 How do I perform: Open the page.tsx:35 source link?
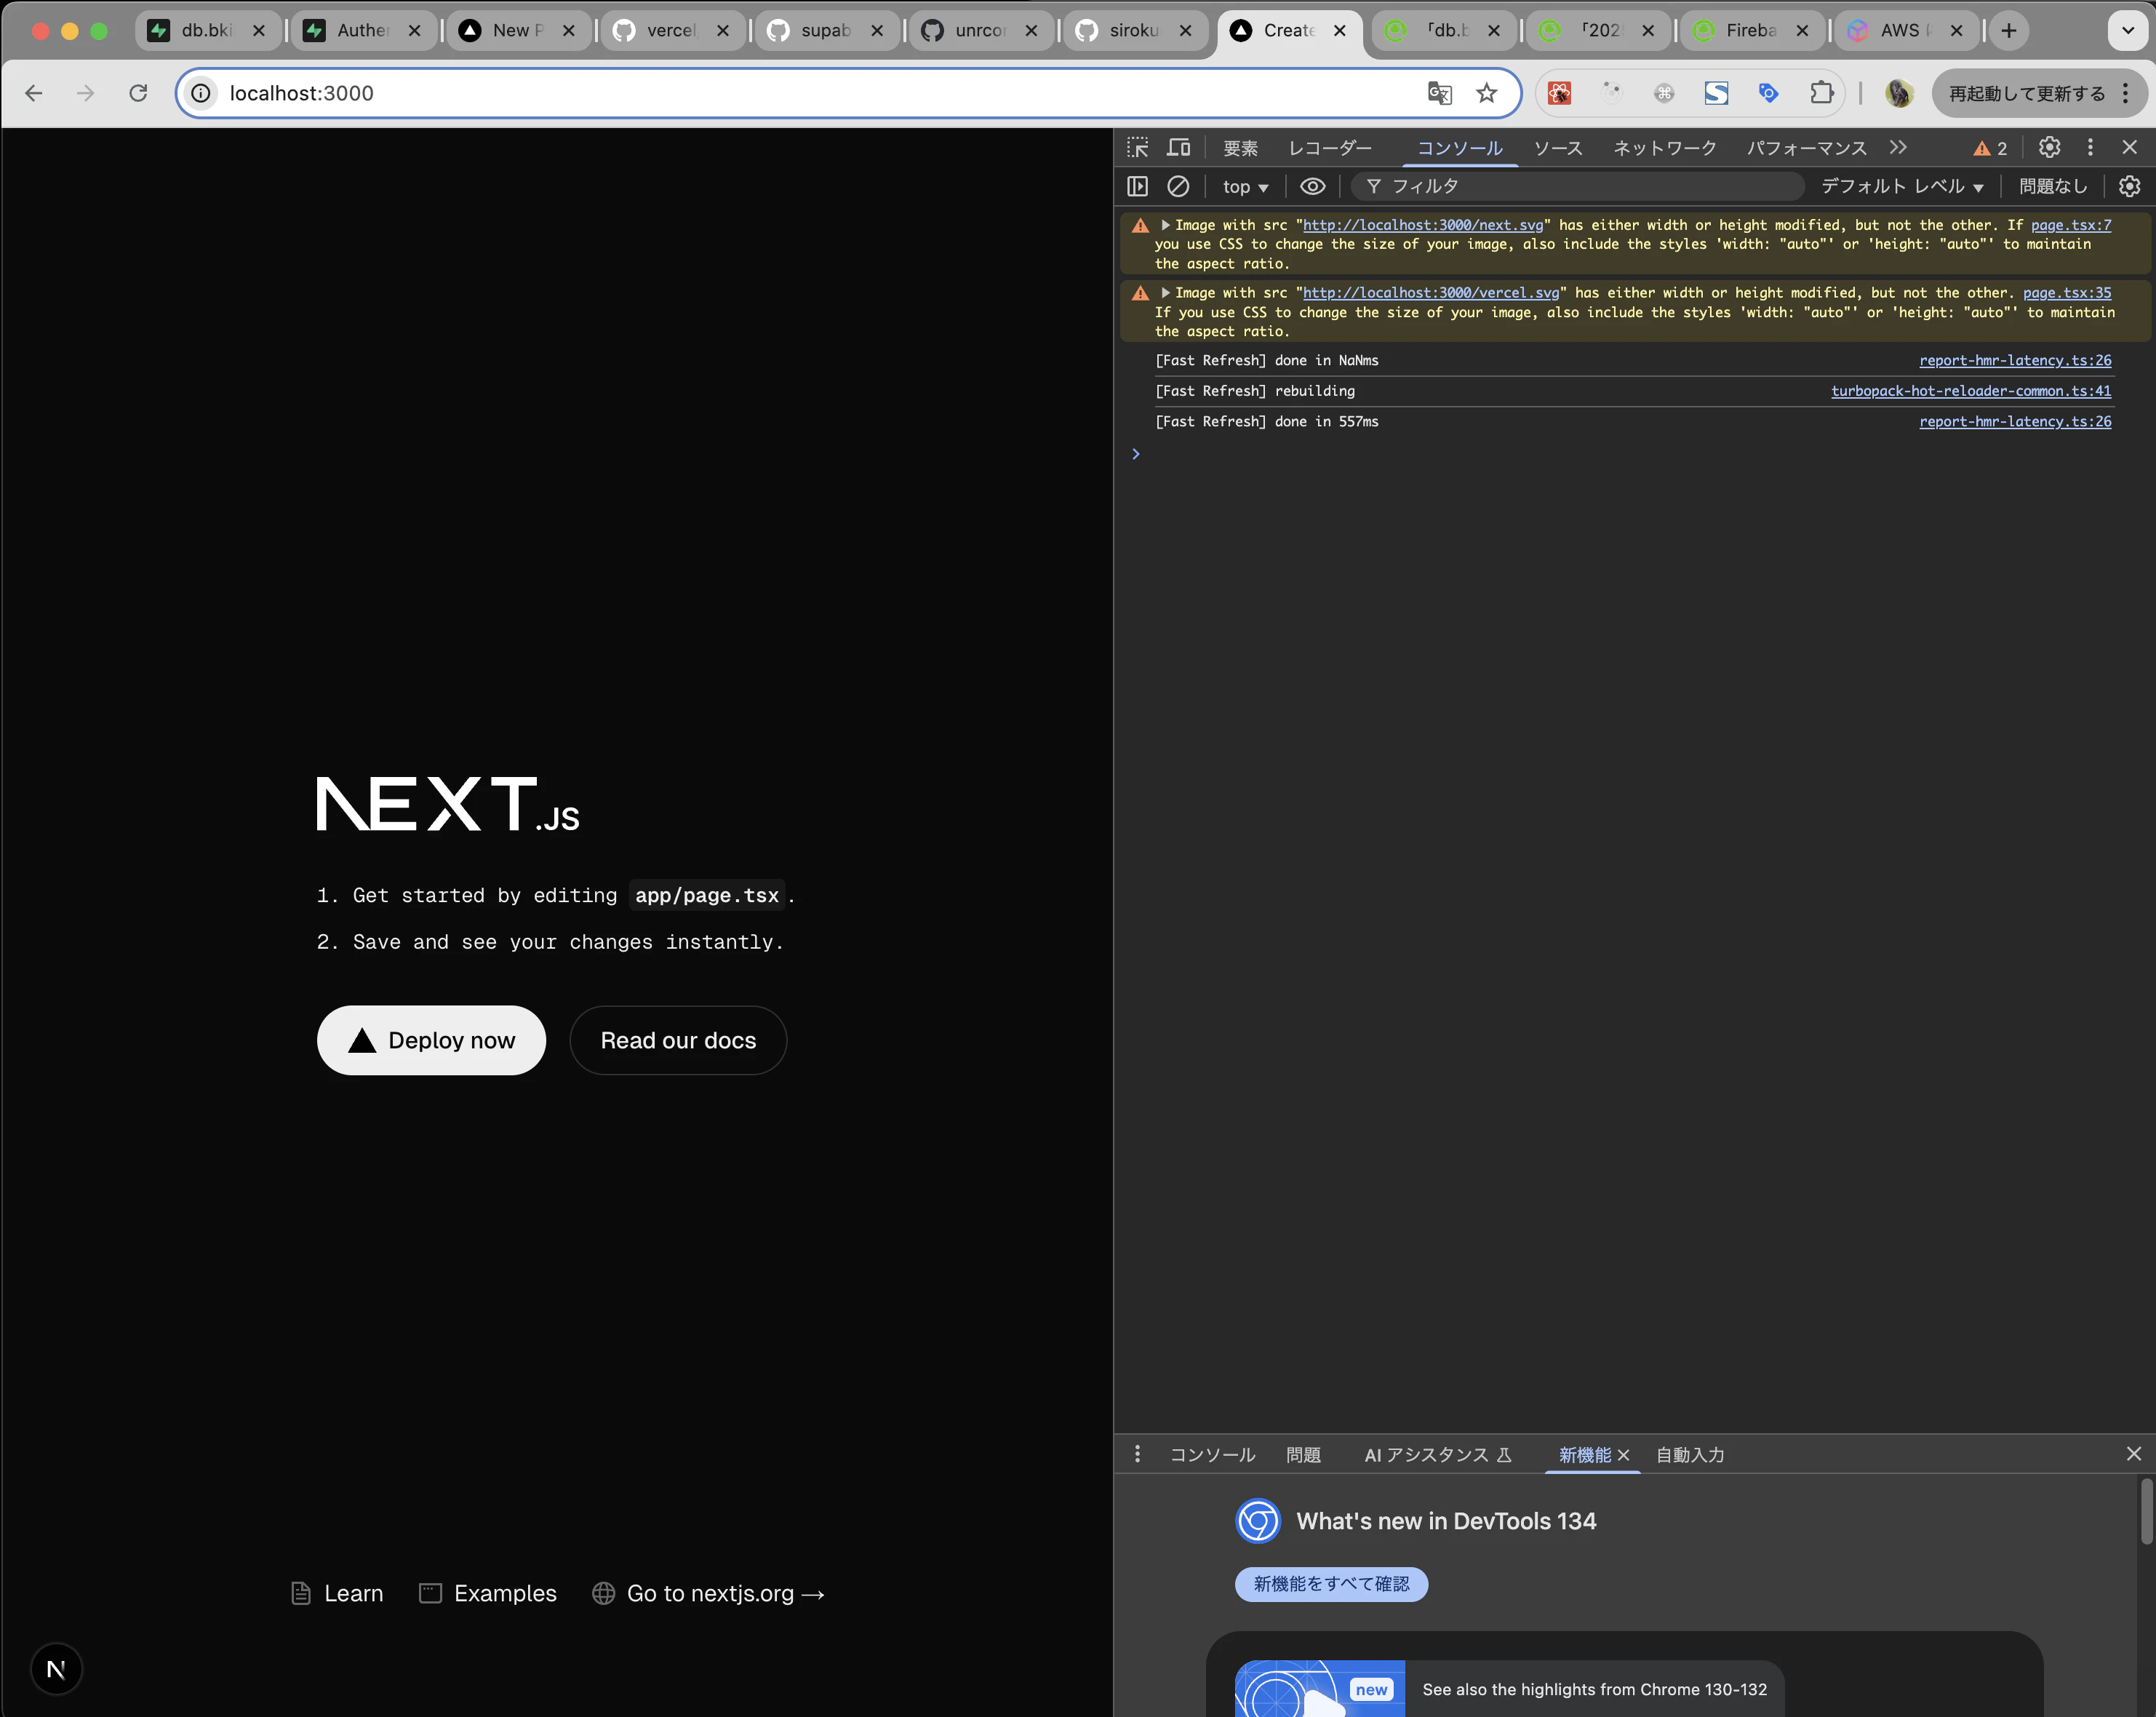coord(2067,293)
